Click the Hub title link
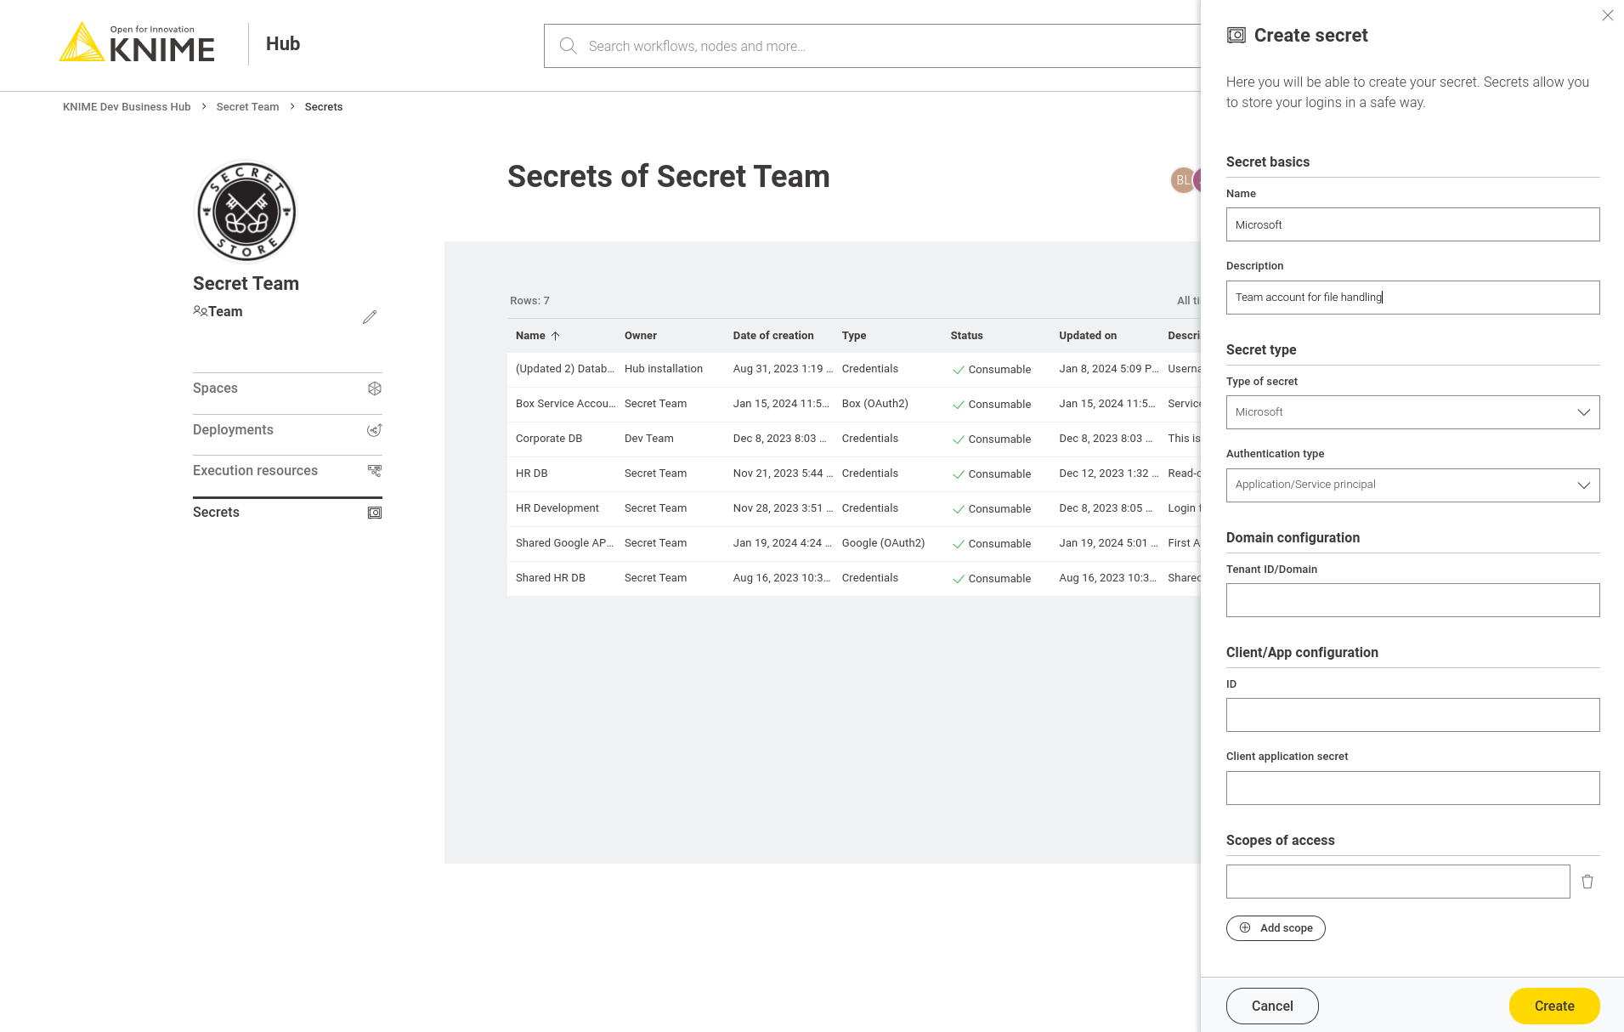Screen dimensions: 1624x1032 (x=283, y=43)
